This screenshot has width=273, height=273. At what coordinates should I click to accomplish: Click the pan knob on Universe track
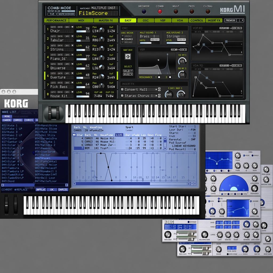102,67
